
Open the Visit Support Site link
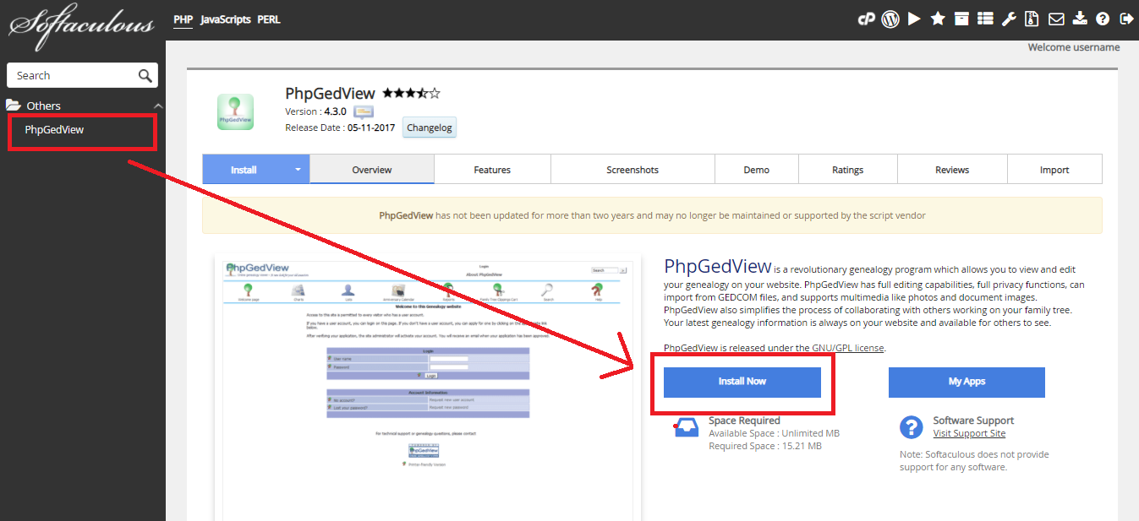tap(969, 433)
